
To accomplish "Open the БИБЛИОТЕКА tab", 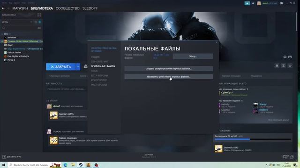I will click(x=42, y=8).
